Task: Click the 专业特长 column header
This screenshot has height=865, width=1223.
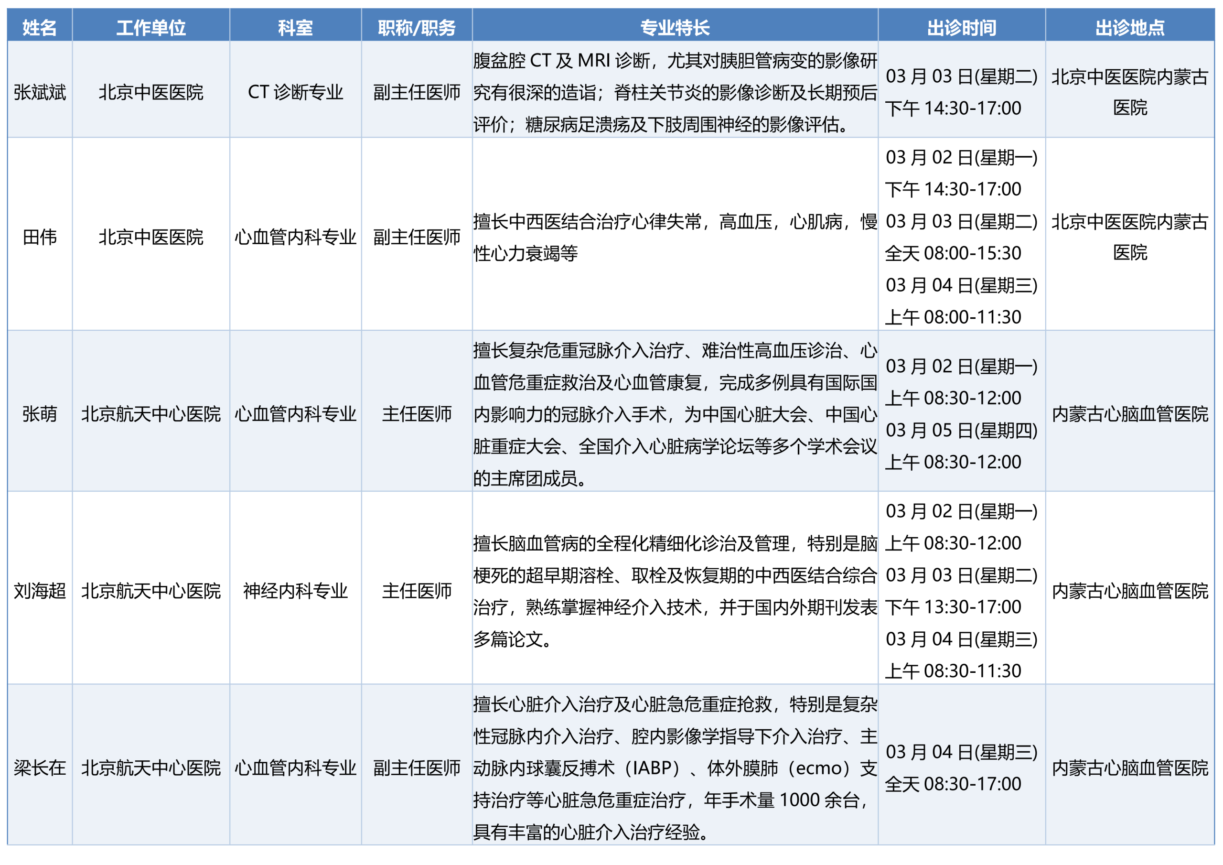Action: coord(675,27)
